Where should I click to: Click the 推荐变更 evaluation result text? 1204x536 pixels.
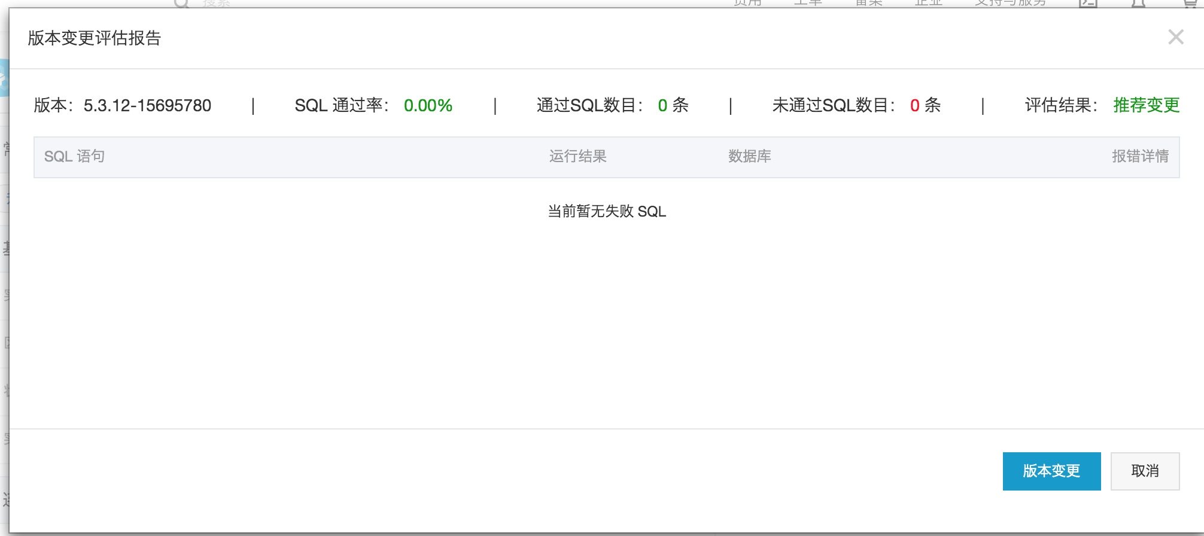tap(1146, 105)
